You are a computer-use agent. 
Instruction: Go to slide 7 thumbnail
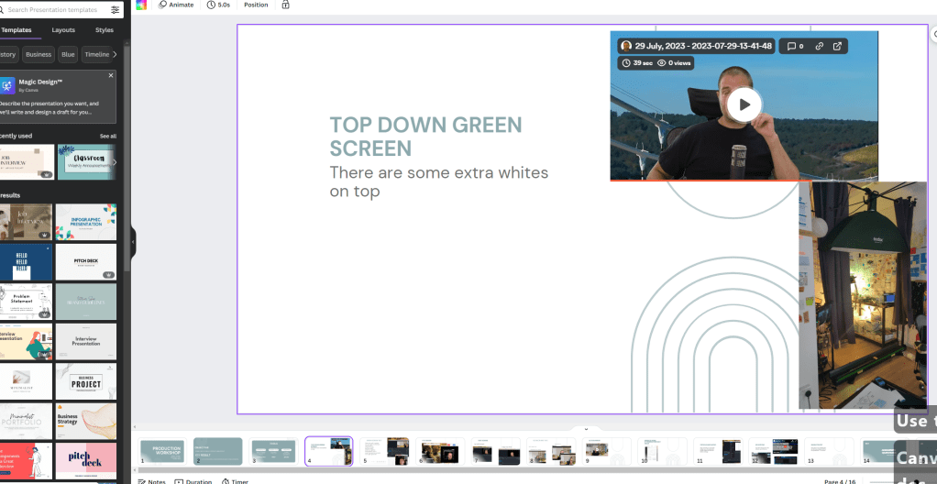pos(496,451)
